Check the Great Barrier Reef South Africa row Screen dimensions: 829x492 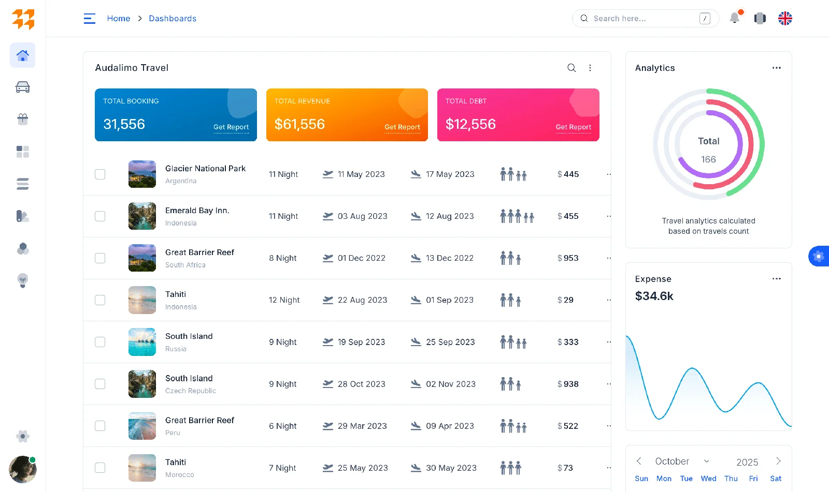[100, 258]
